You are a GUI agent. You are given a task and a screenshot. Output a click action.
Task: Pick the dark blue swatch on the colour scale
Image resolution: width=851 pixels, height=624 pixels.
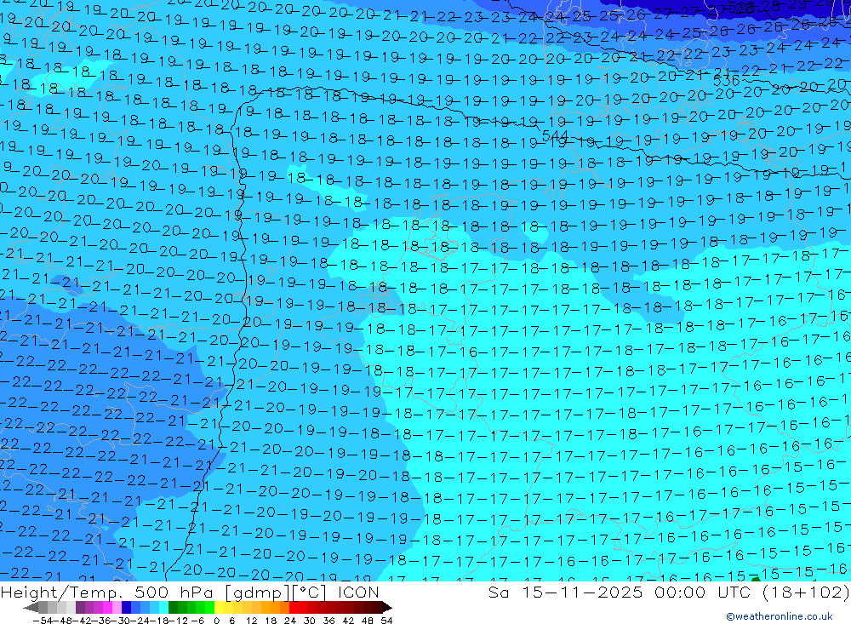[127, 607]
